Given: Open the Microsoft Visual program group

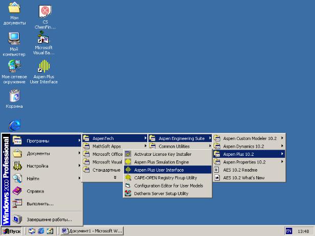Looking at the screenshot, I should 103,162.
